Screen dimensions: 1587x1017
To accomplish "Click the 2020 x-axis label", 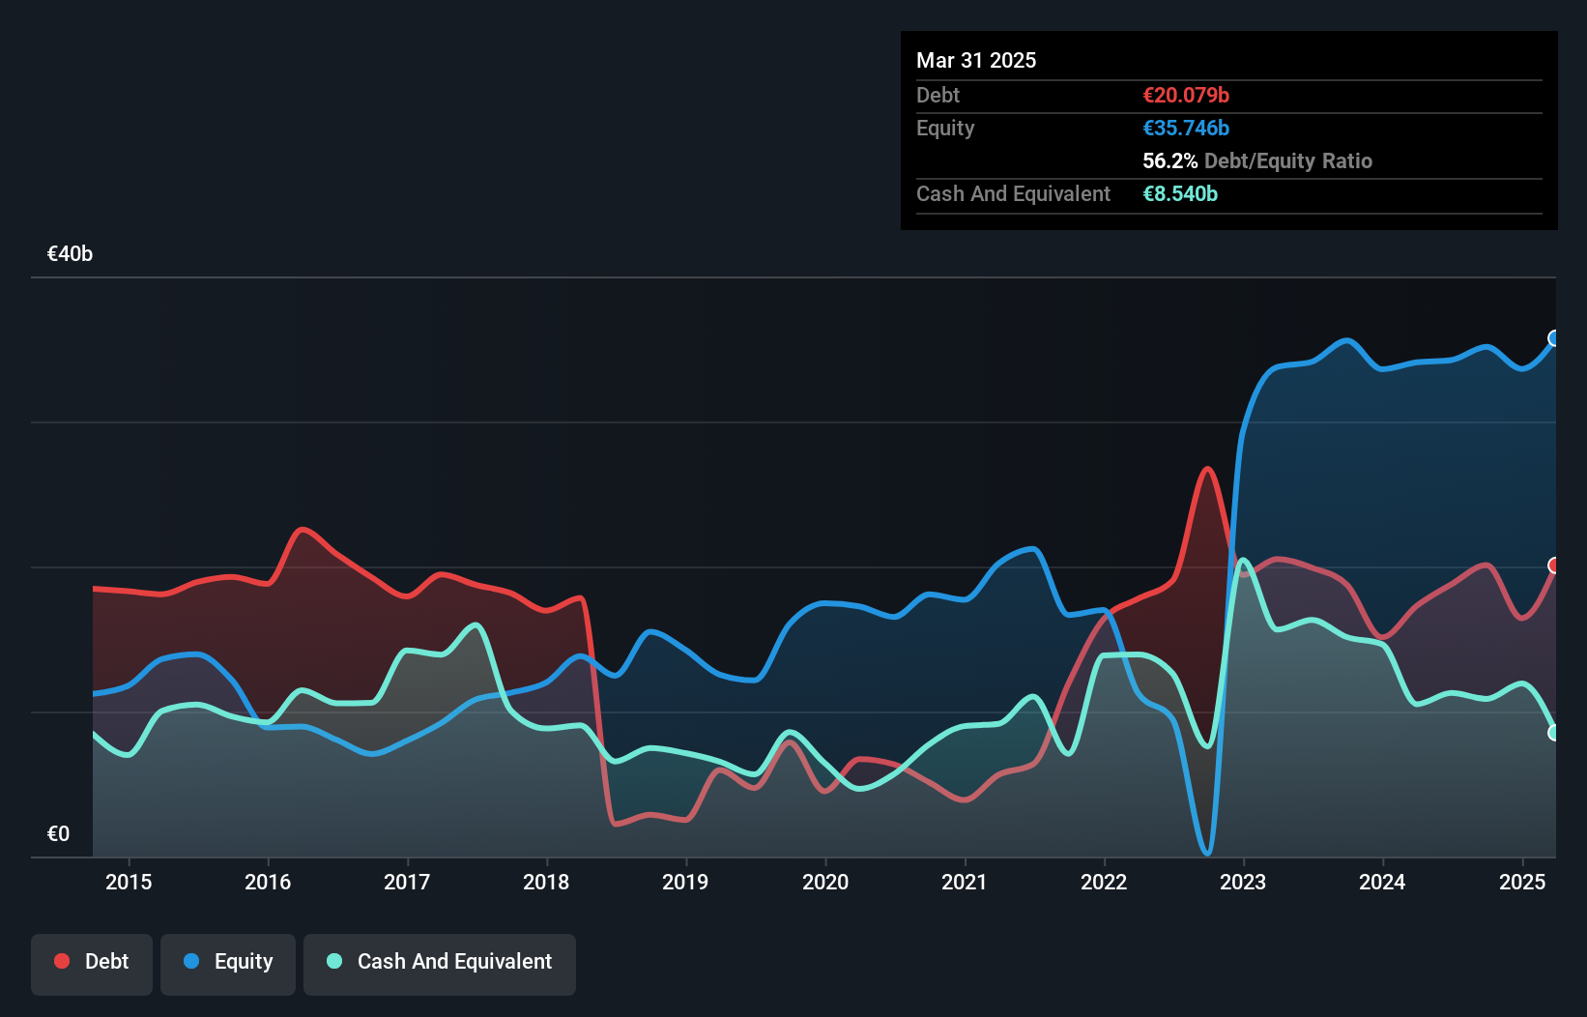I will coord(825,882).
